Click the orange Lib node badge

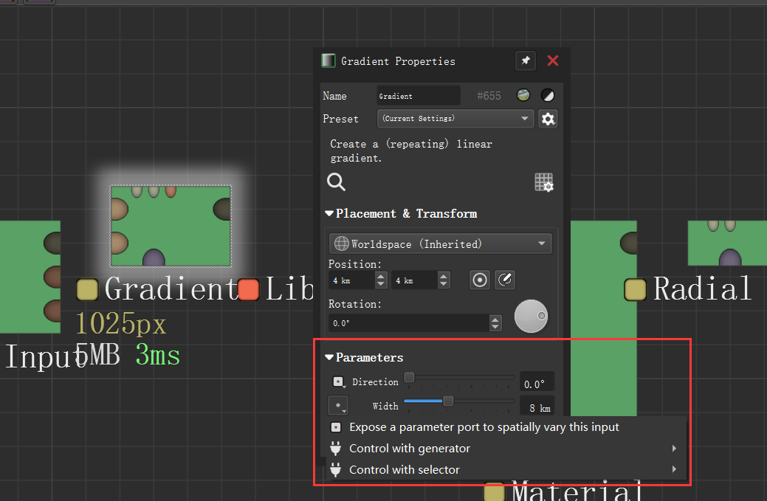pos(249,289)
